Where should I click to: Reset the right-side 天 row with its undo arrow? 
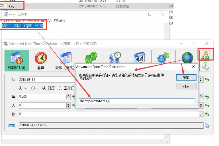[x=207, y=106]
